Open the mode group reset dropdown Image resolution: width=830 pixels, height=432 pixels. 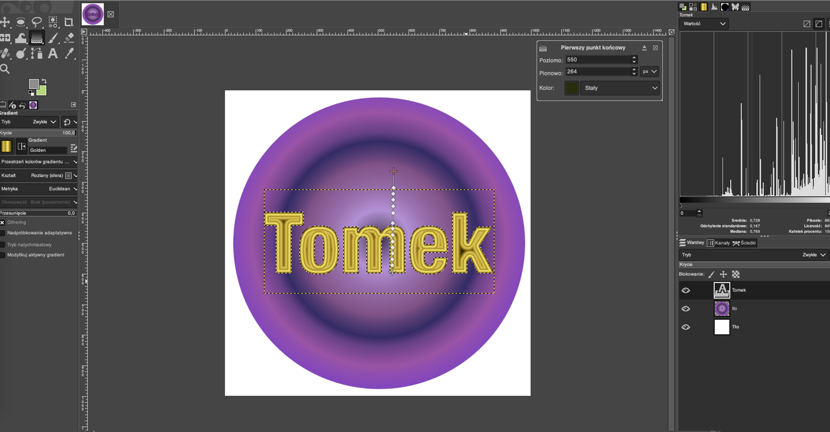[69, 122]
